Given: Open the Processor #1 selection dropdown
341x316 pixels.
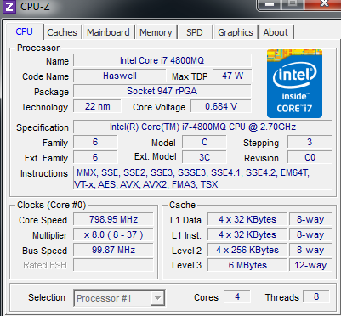Looking at the screenshot, I should point(119,298).
